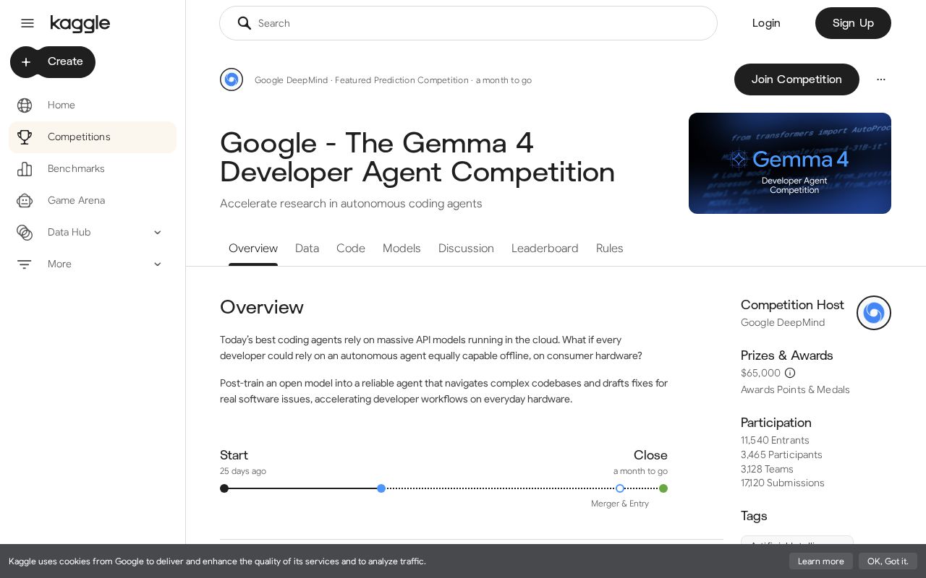The width and height of the screenshot is (926, 578).
Task: Click the 3,128 Teams text
Action: 767,470
